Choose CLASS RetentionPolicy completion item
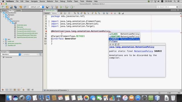Viewport: 182px width, 102px height. 124,34
